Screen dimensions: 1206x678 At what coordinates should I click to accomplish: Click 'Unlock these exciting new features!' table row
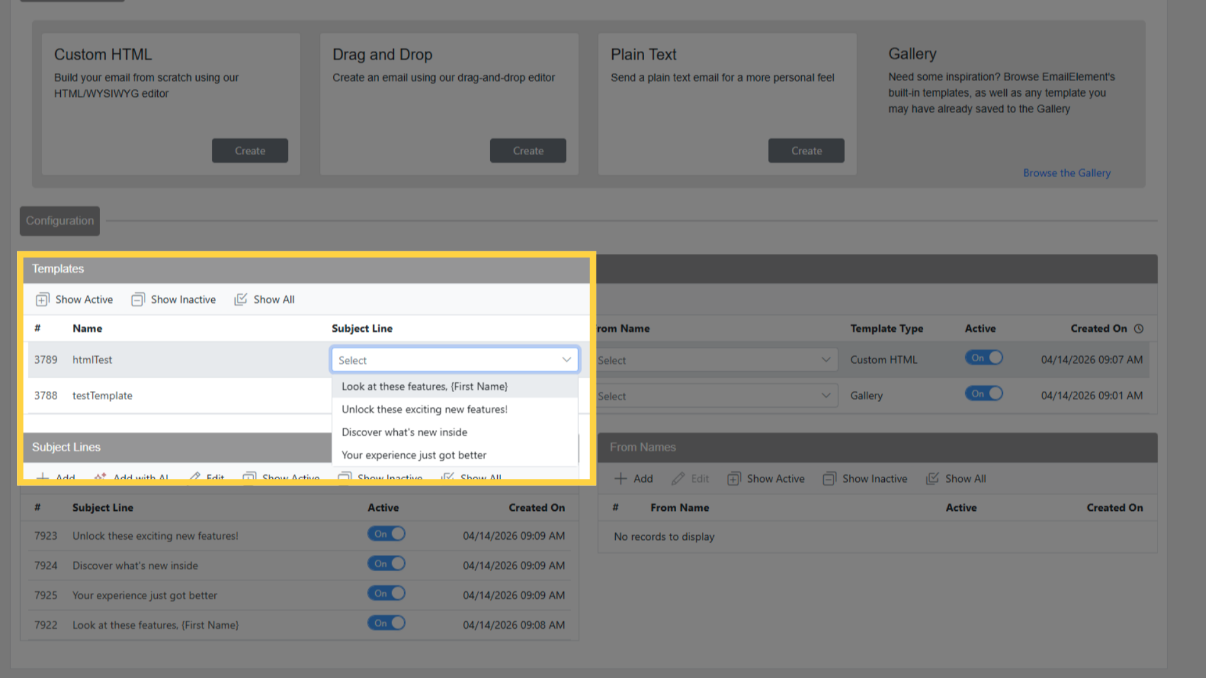pos(300,536)
